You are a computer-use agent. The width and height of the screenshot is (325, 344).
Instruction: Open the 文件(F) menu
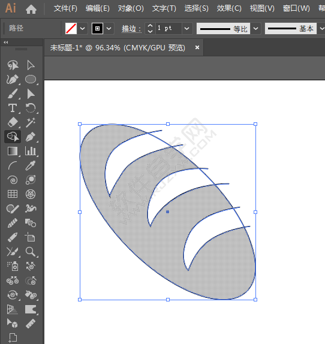pos(65,8)
